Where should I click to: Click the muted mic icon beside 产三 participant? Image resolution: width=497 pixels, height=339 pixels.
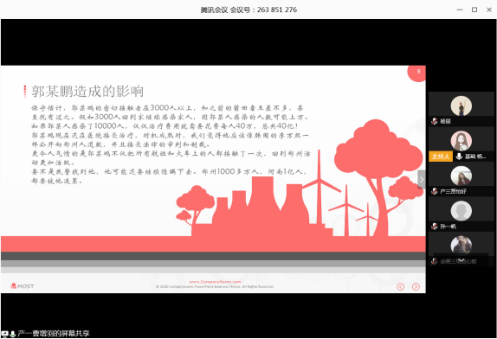tap(435, 191)
